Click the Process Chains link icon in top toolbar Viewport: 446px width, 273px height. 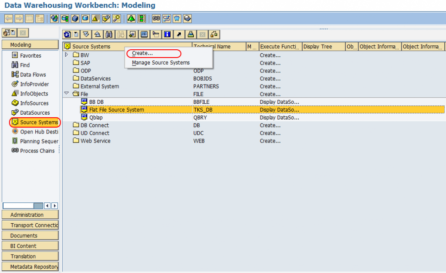pyautogui.click(x=156, y=18)
